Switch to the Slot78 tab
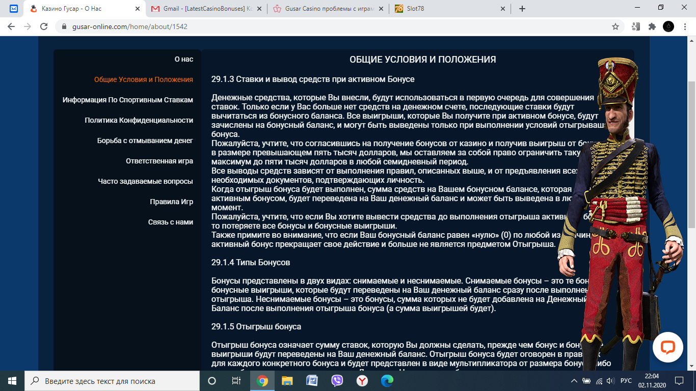Image resolution: width=696 pixels, height=391 pixels. (x=450, y=9)
